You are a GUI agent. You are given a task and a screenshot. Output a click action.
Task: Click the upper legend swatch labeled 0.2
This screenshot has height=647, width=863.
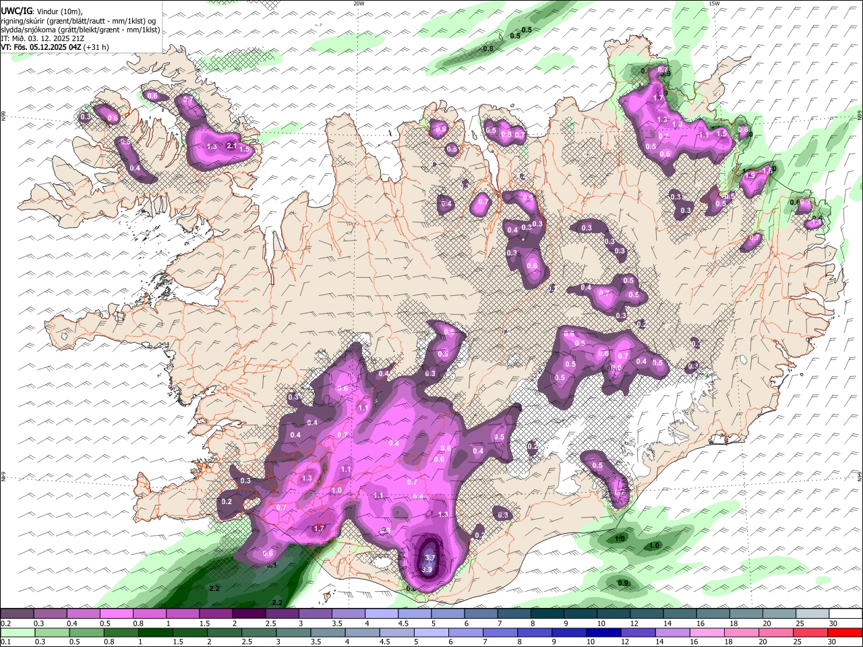[17, 614]
